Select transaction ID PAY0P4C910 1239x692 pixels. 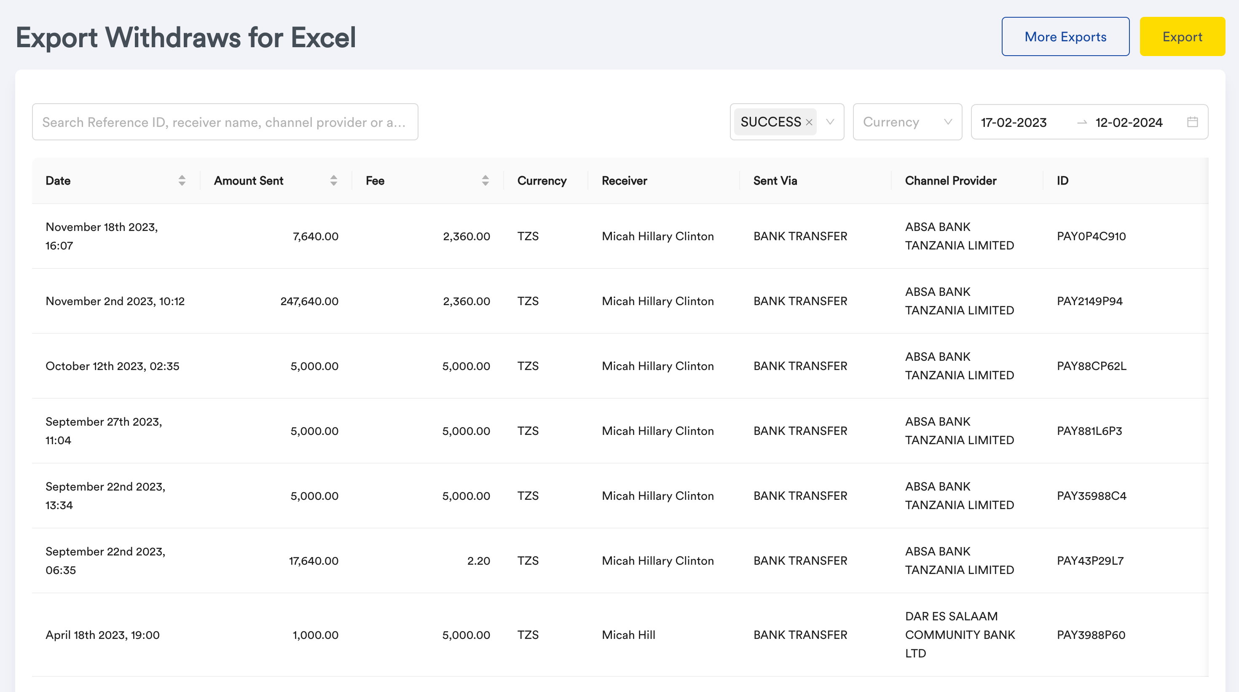[1091, 236]
